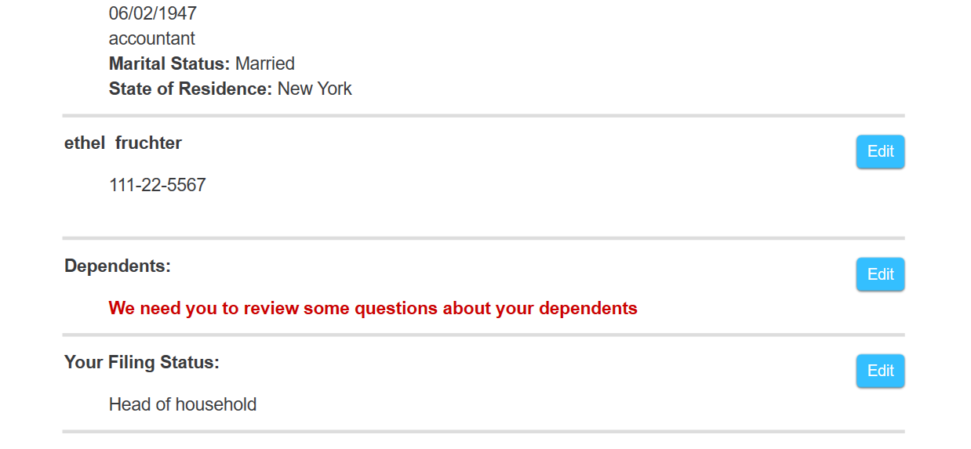The height and width of the screenshot is (449, 971).
Task: Click the divider line below Head of household
Action: click(483, 432)
